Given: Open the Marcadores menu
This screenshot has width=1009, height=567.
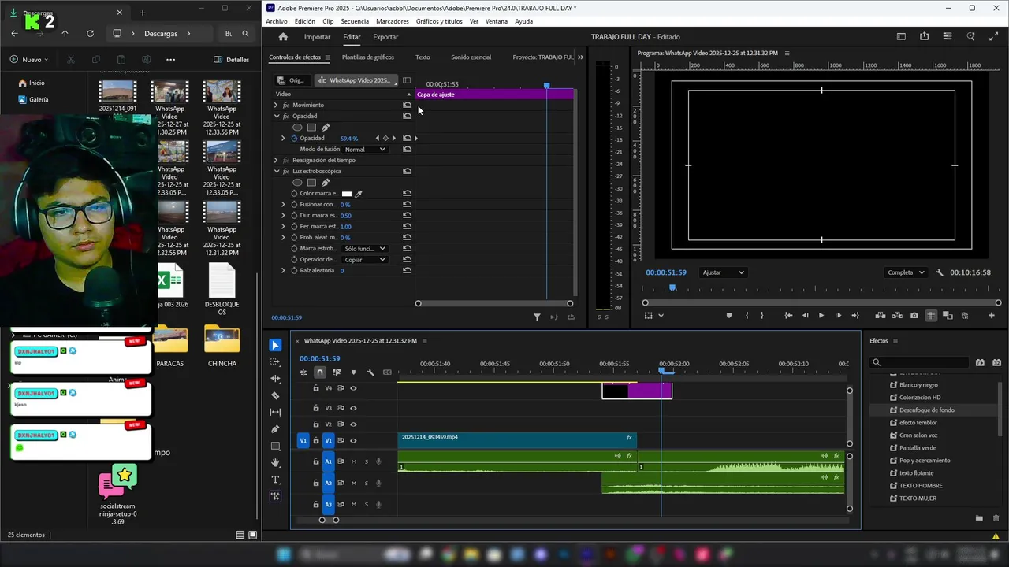Looking at the screenshot, I should (x=393, y=21).
